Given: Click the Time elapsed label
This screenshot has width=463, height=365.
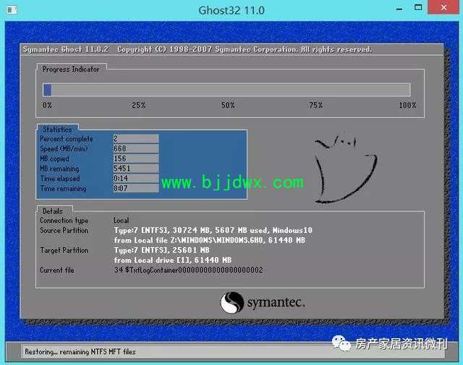Looking at the screenshot, I should [60, 178].
